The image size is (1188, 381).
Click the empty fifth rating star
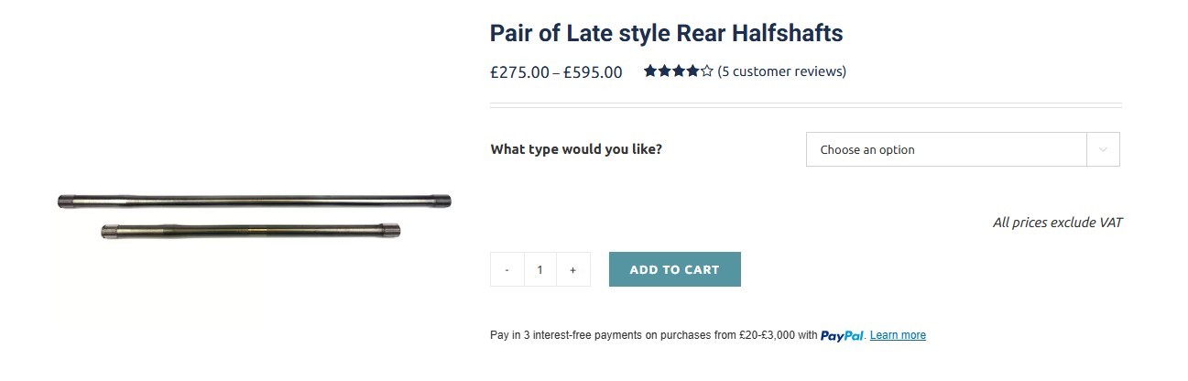[x=706, y=71]
